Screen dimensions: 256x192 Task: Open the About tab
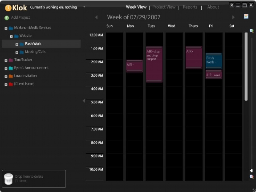[x=213, y=7]
